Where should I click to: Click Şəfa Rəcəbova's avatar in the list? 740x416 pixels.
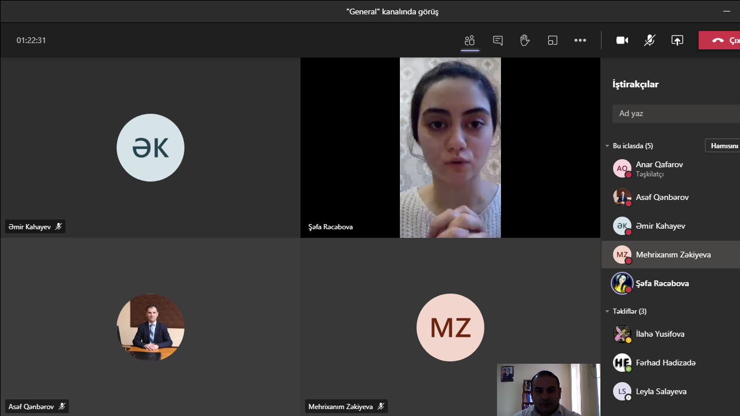(x=622, y=283)
